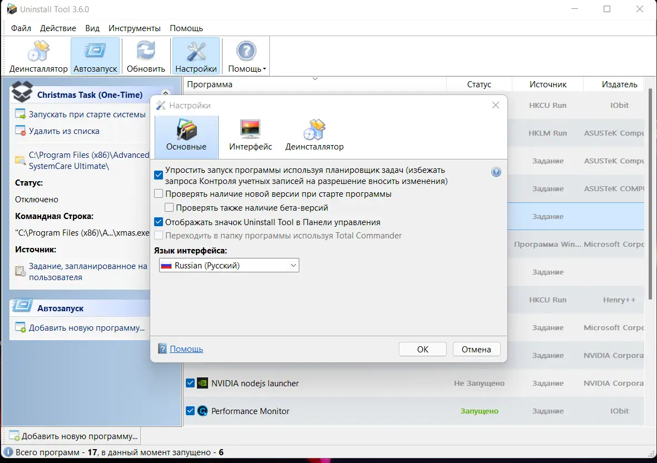Click the Отключено status text in sidebar
The width and height of the screenshot is (657, 463).
coord(37,200)
